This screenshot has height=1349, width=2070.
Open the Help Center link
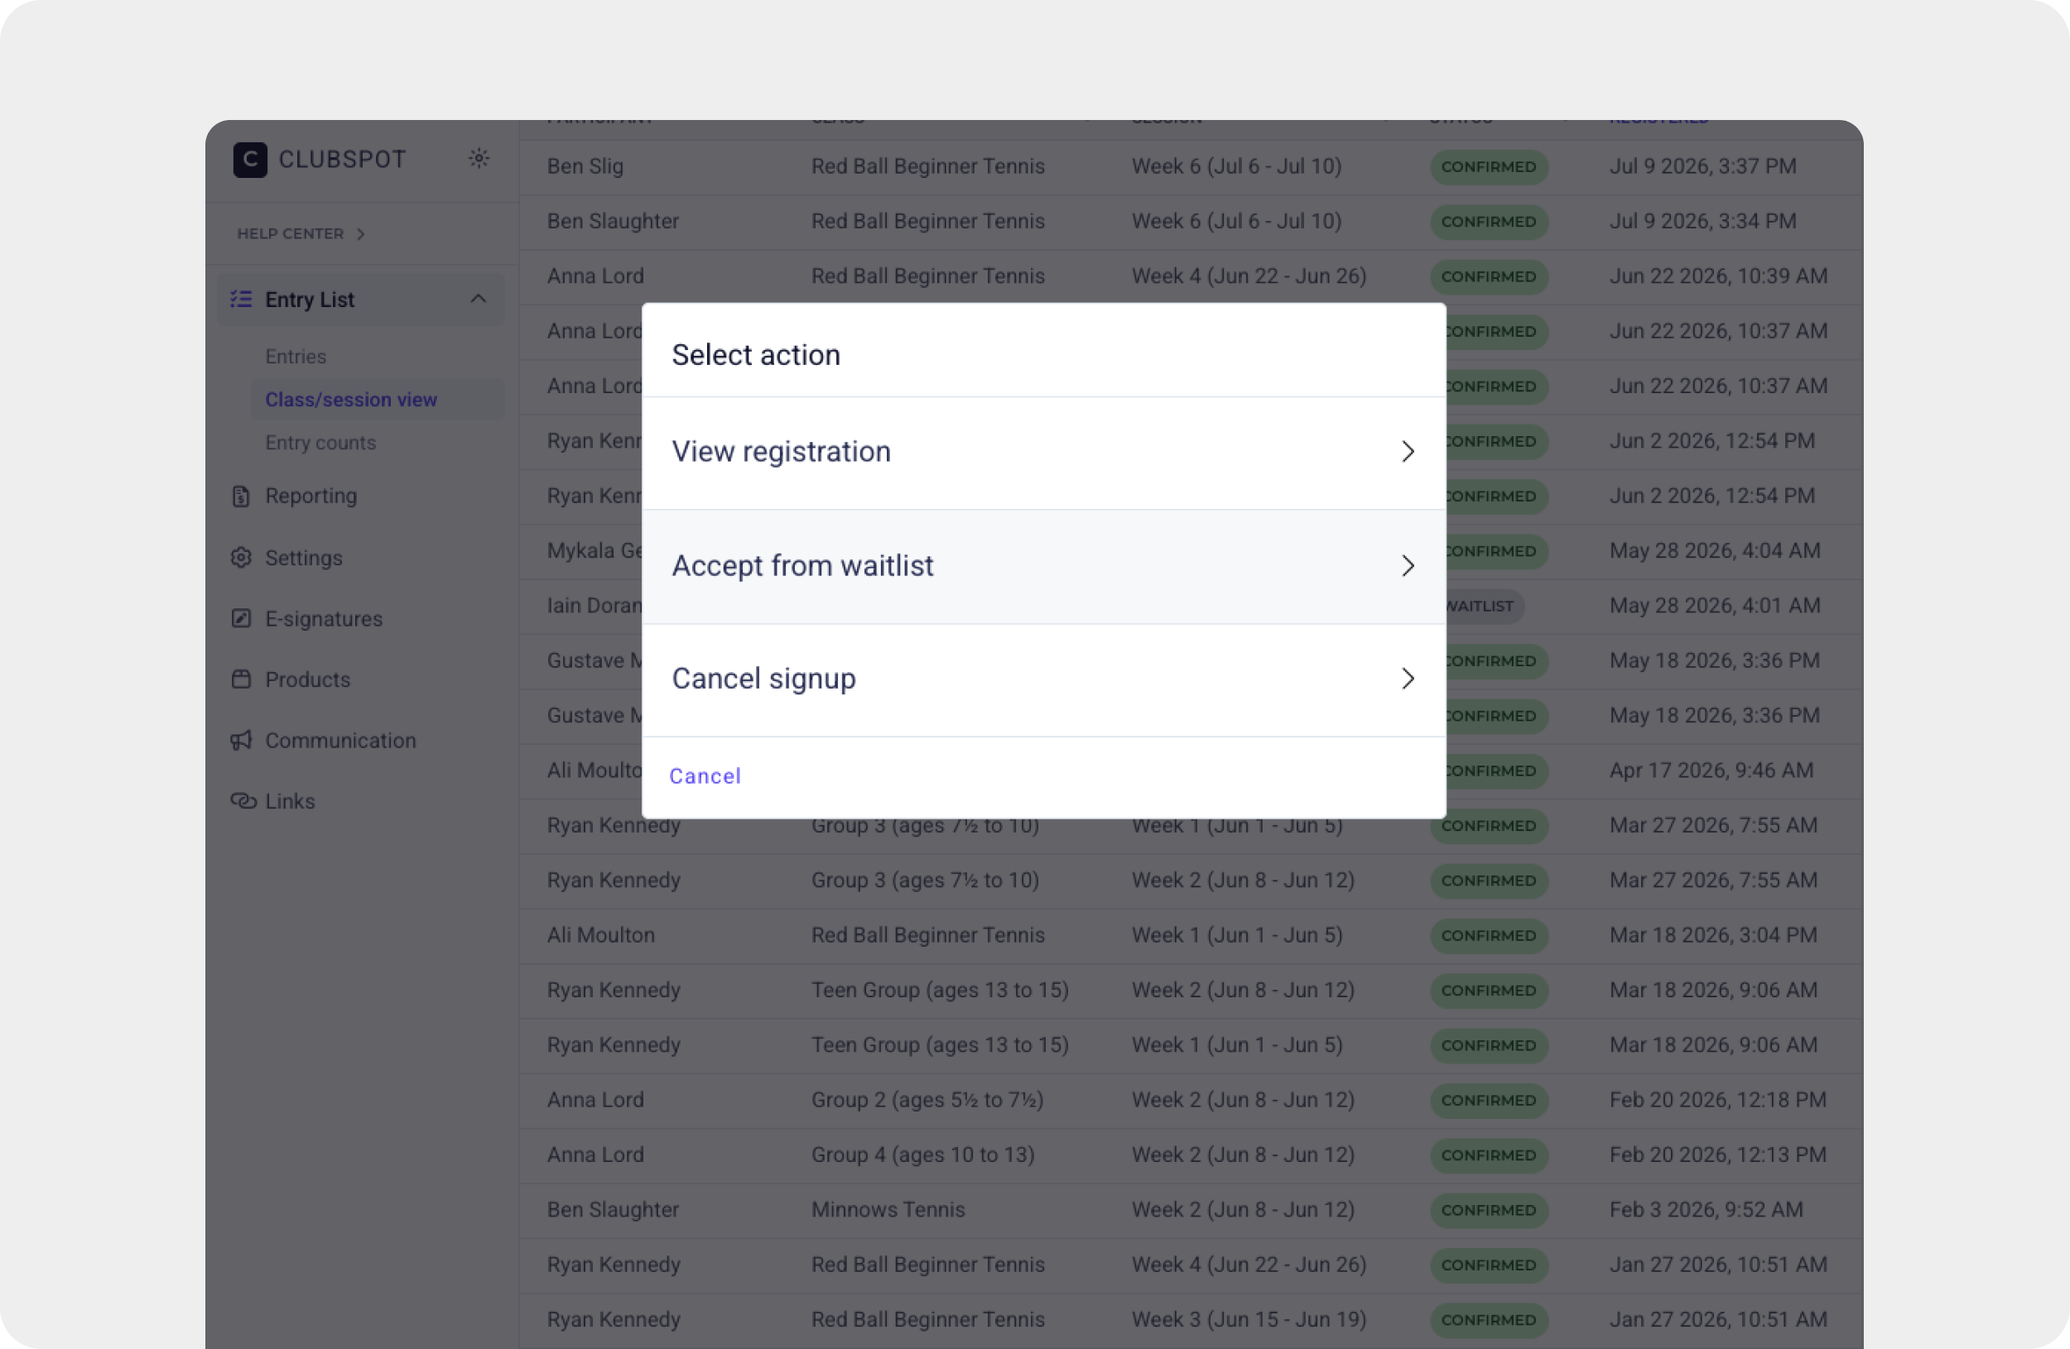coord(301,234)
